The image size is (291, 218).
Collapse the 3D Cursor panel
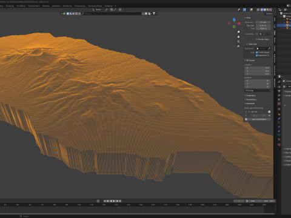250,61
